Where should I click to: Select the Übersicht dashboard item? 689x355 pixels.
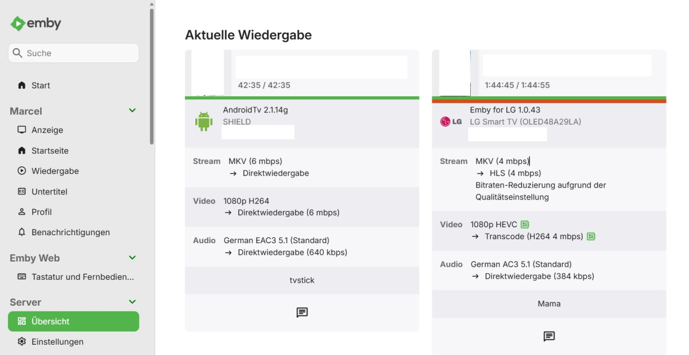point(73,322)
